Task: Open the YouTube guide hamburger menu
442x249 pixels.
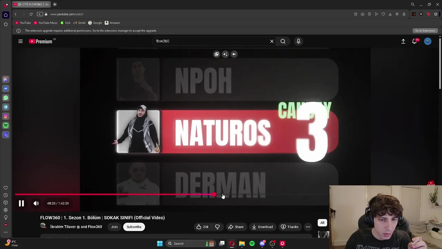Action: click(20, 41)
